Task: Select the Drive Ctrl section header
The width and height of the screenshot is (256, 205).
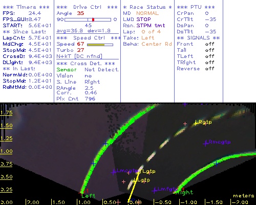Action: (87, 7)
